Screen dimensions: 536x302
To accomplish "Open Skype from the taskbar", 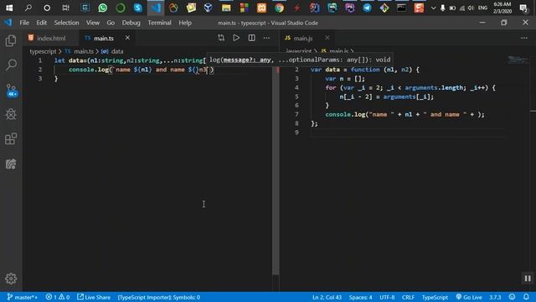I will tap(137, 8).
